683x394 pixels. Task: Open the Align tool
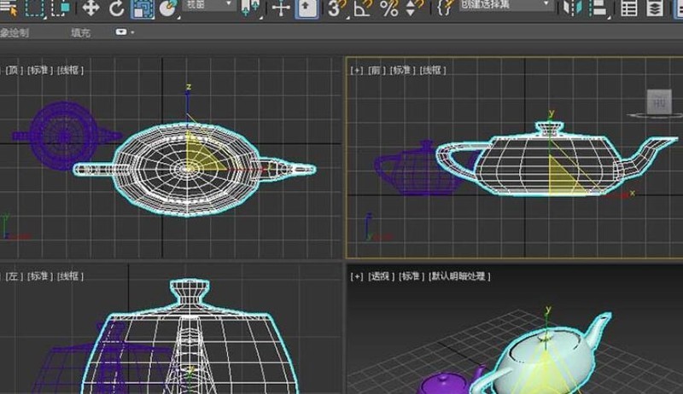(598, 8)
